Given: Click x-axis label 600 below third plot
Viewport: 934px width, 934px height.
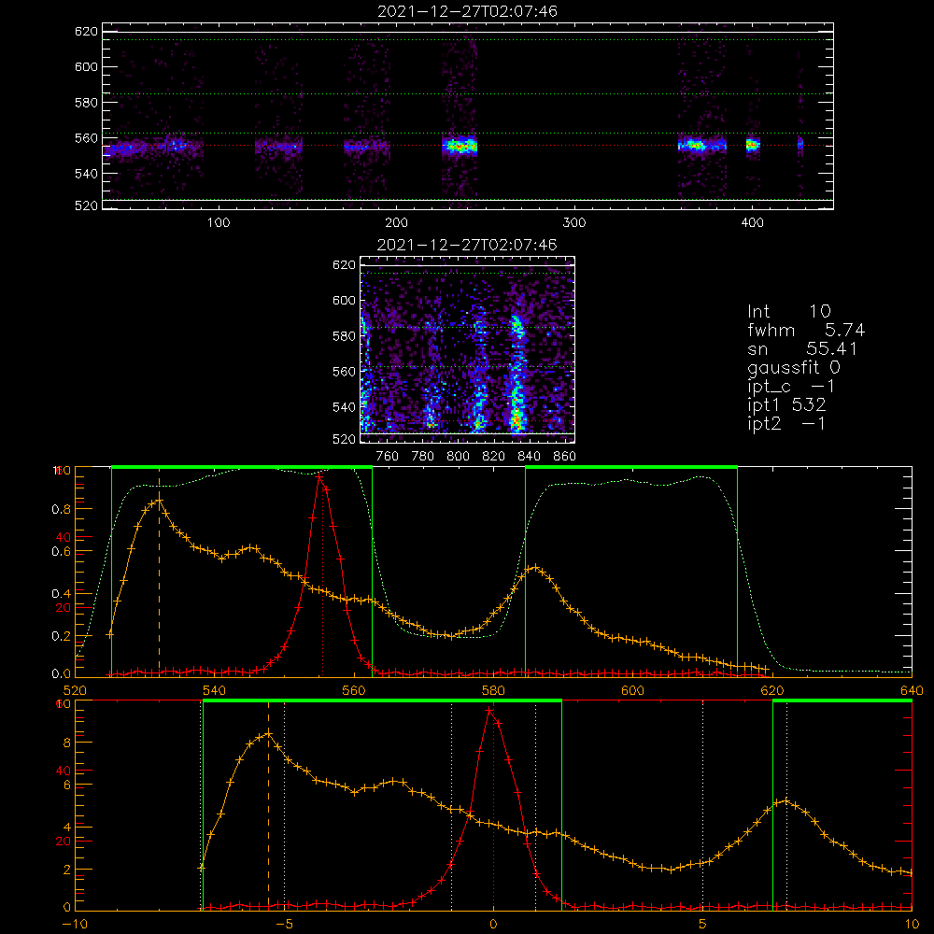Looking at the screenshot, I should click(x=632, y=690).
